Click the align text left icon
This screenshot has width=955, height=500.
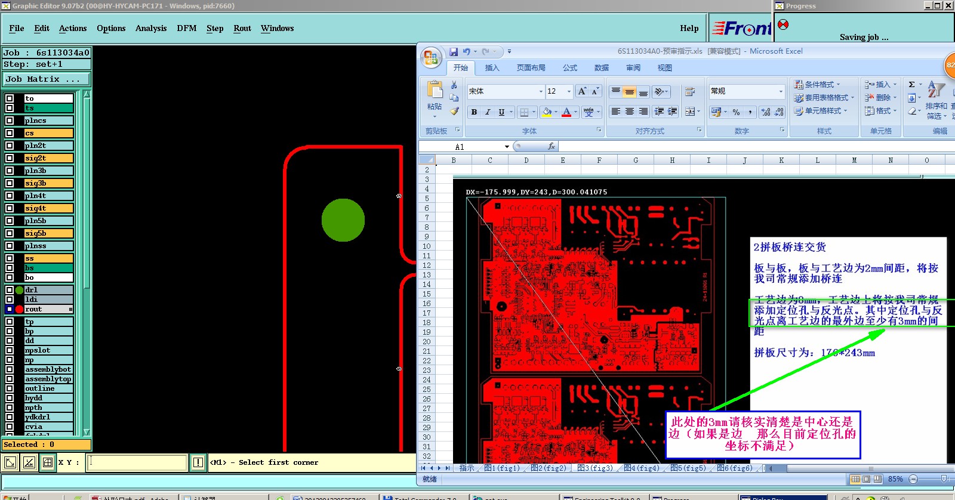[x=615, y=112]
